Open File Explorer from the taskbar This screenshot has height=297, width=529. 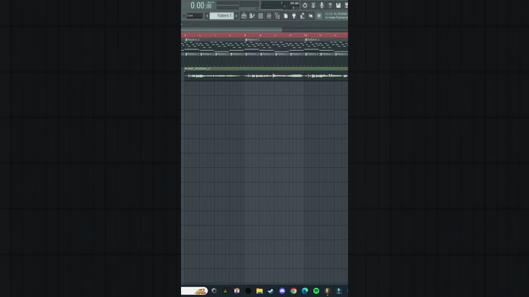[260, 291]
